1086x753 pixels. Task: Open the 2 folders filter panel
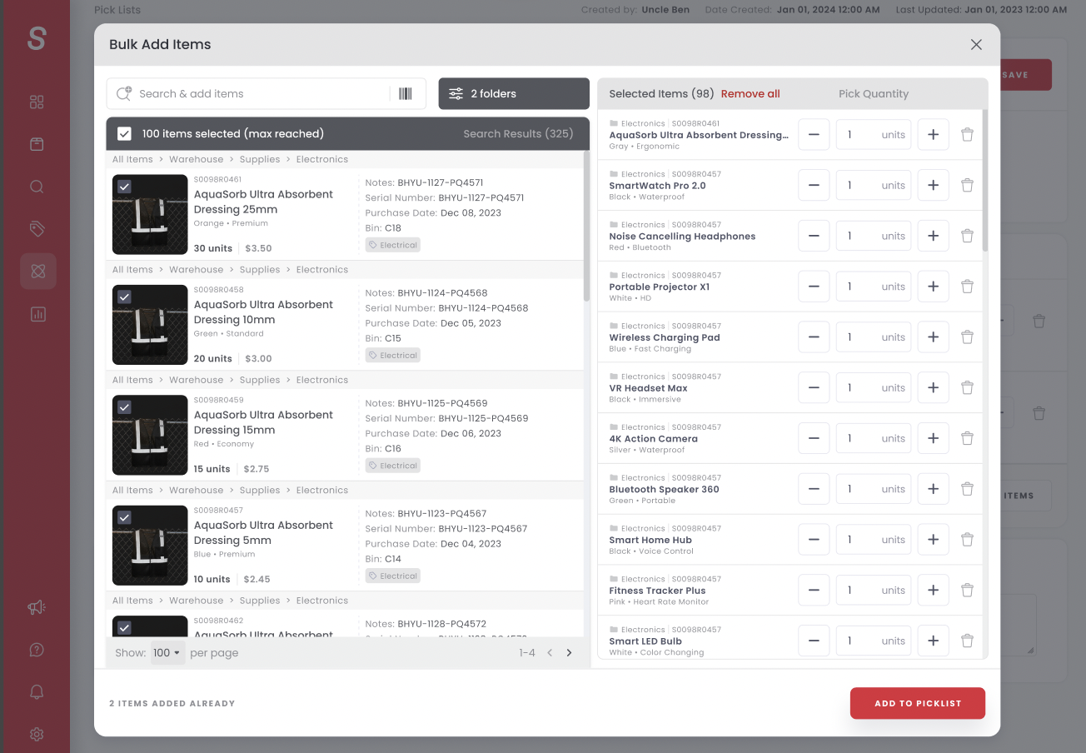tap(513, 93)
